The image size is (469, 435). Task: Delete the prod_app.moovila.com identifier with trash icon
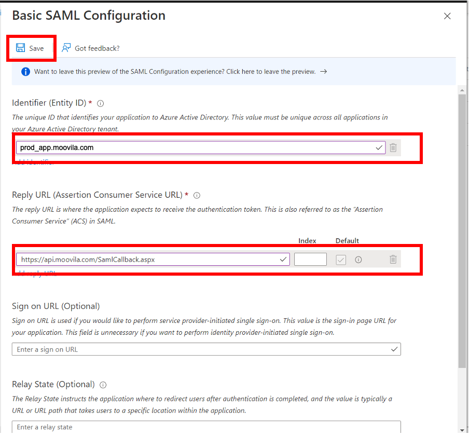(393, 147)
